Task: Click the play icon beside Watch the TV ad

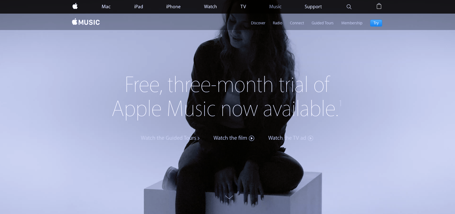Action: [311, 138]
